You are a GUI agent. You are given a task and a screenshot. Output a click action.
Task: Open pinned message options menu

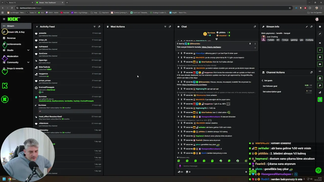tap(255, 44)
